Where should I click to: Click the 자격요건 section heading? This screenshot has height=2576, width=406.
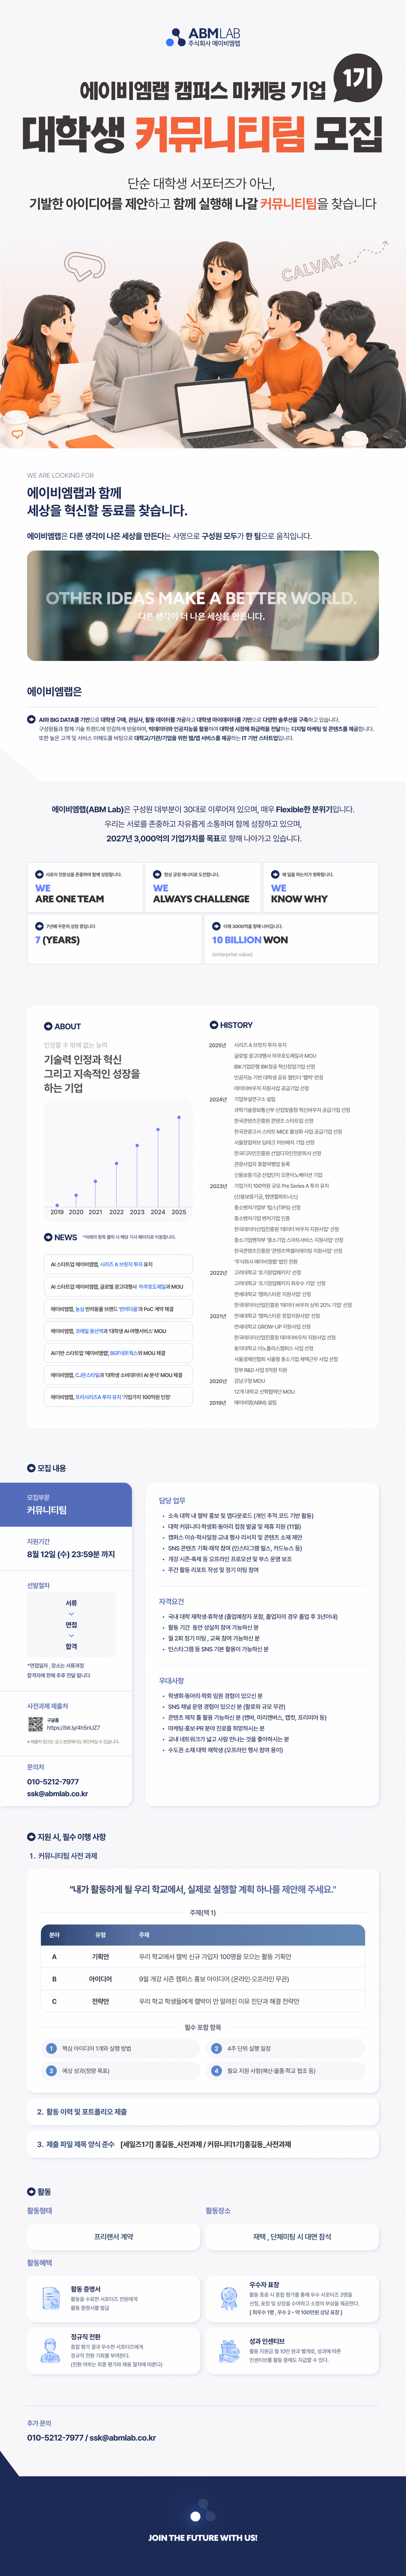click(x=171, y=1602)
